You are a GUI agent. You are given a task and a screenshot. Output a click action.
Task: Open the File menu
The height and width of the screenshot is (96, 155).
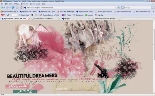coord(2,4)
